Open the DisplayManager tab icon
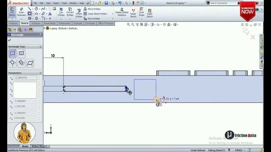This screenshot has width=271, height=152. (31, 30)
